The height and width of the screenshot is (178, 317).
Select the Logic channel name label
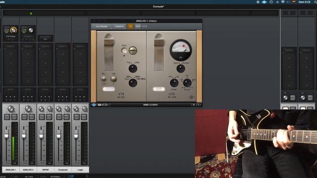(80, 170)
